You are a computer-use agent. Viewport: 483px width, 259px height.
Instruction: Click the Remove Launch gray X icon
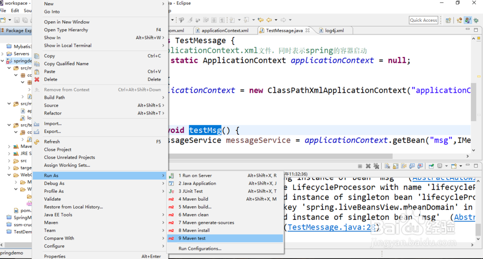click(368, 166)
